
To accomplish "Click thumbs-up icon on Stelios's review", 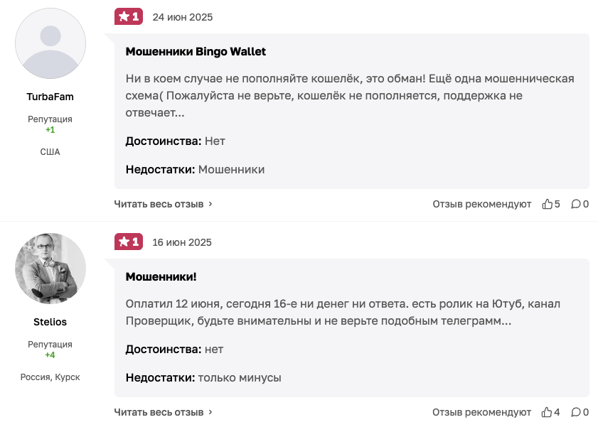I will pyautogui.click(x=548, y=412).
